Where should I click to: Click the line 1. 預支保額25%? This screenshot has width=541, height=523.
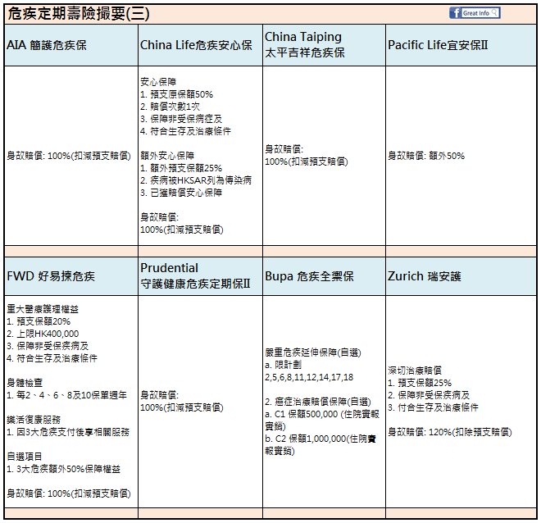pos(420,383)
